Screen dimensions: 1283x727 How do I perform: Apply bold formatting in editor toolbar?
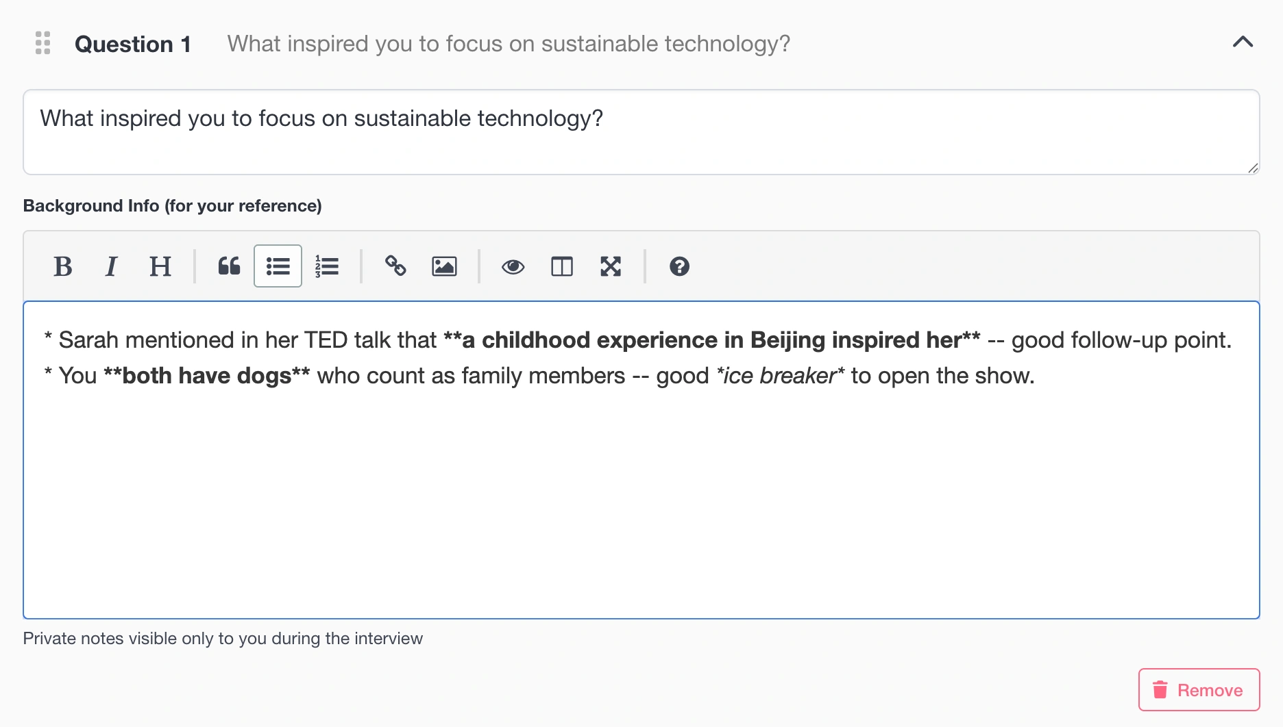click(63, 266)
